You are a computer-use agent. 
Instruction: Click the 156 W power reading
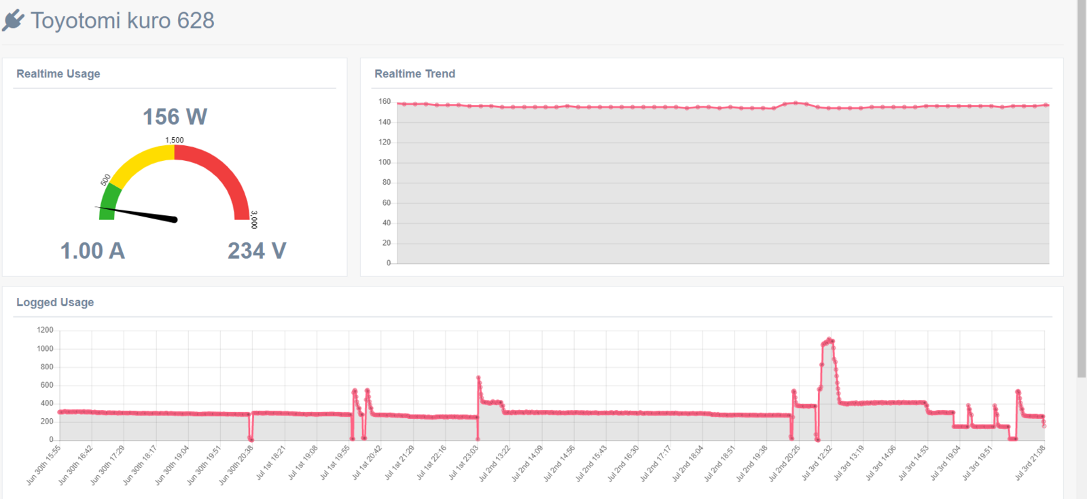175,117
